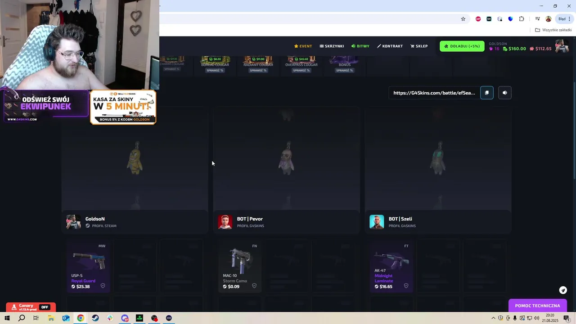The width and height of the screenshot is (576, 324).
Task: Go to the SKLEP menu
Action: point(419,46)
